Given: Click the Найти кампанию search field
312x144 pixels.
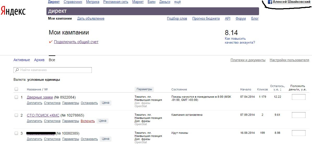Looking at the screenshot, I should pyautogui.click(x=55, y=70).
